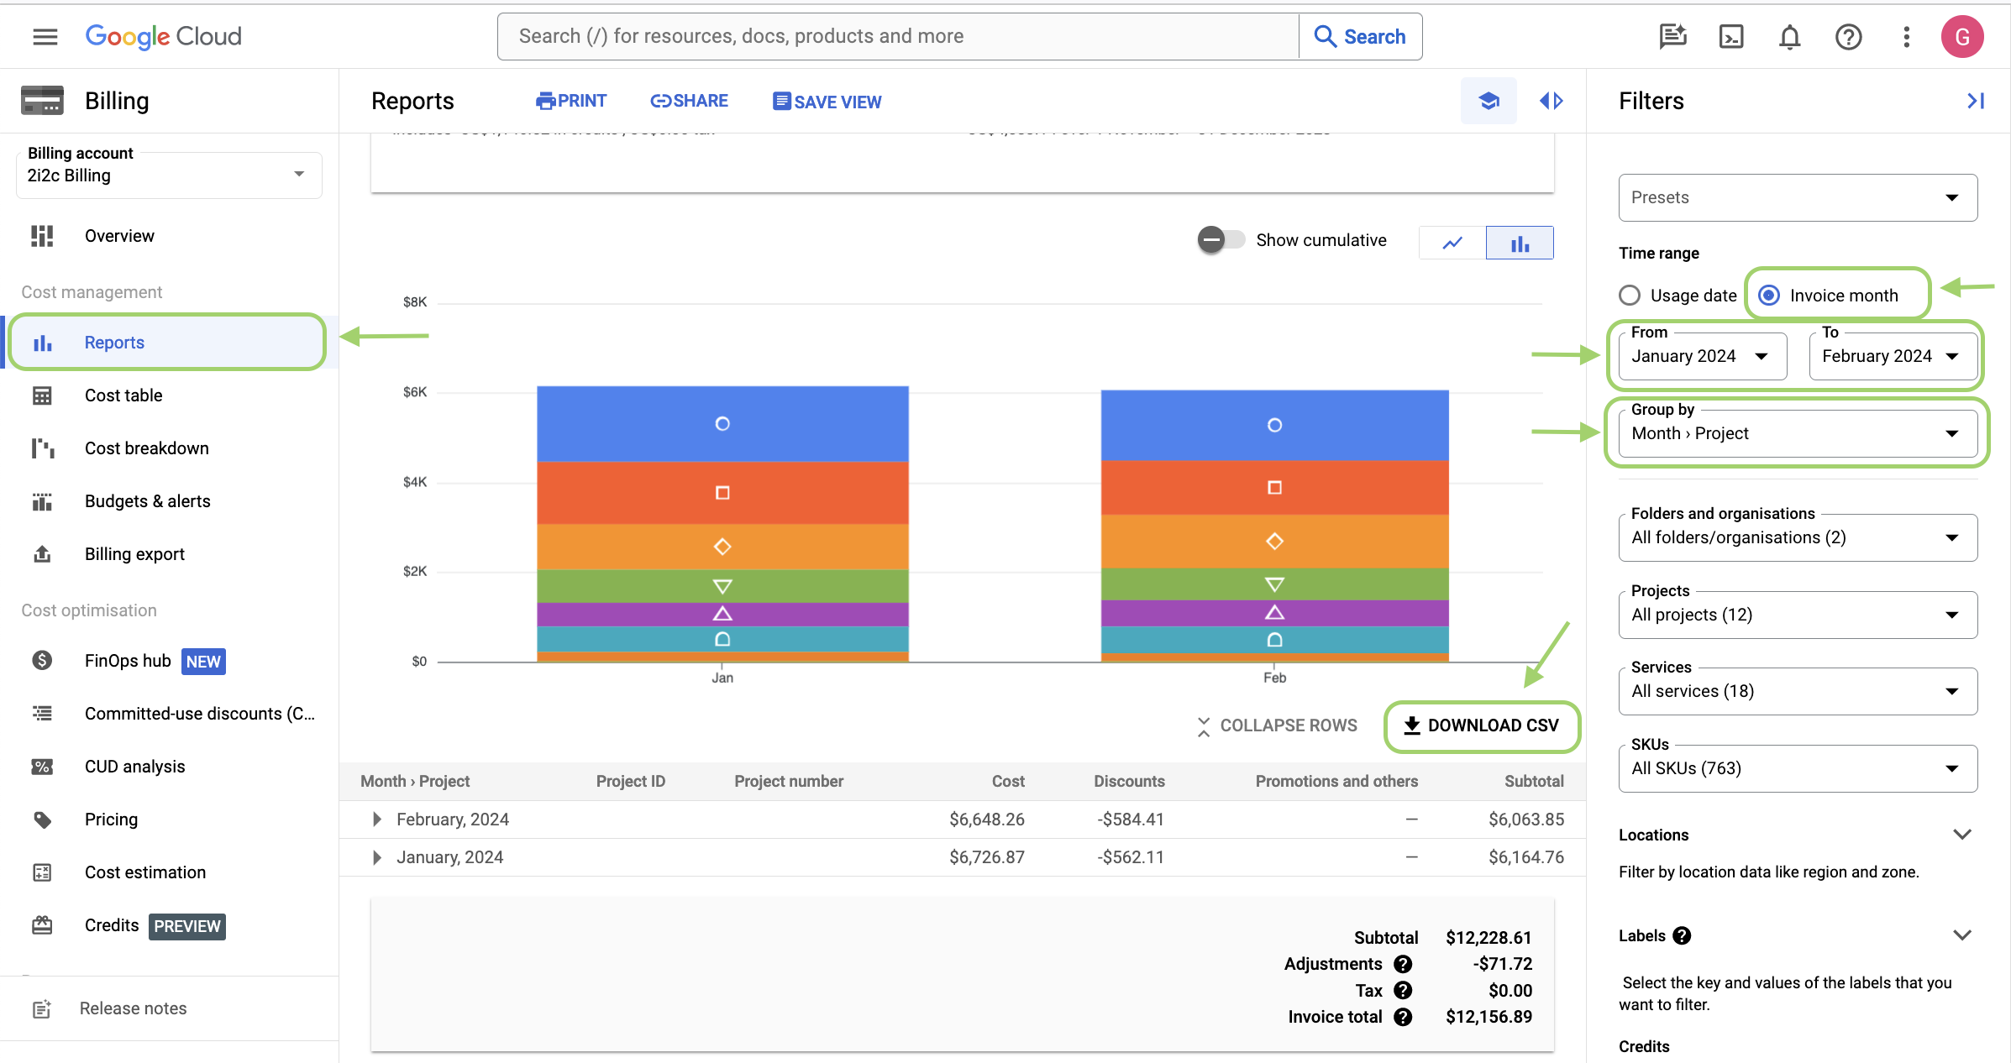Open the main navigation hamburger menu

click(45, 36)
